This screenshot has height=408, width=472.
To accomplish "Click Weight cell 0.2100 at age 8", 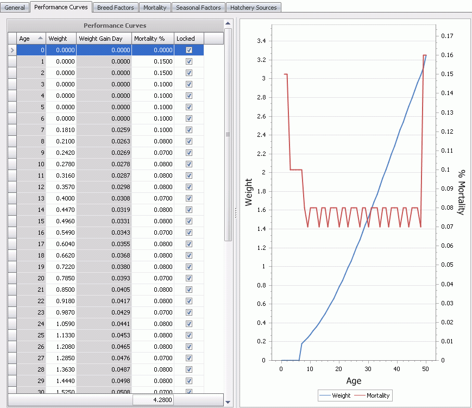I will coord(61,141).
